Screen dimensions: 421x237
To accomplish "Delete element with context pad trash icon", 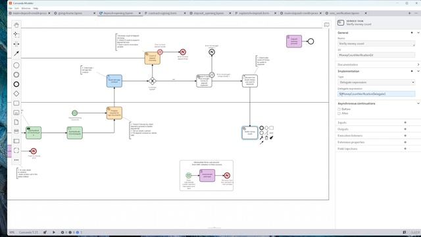I will [x=266, y=138].
